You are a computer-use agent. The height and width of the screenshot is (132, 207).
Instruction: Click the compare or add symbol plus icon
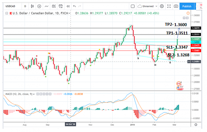tap(39, 6)
